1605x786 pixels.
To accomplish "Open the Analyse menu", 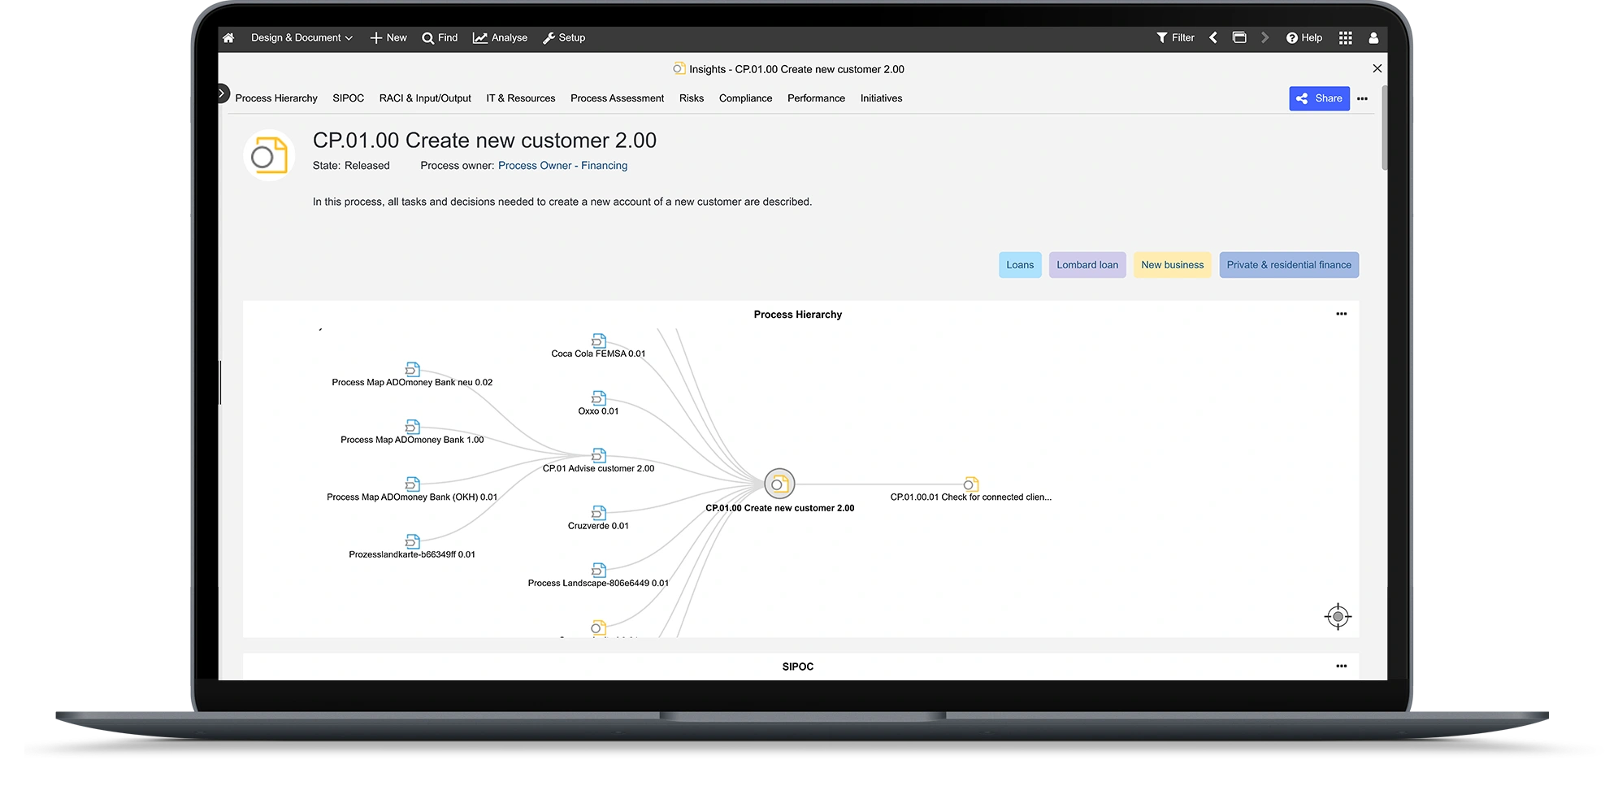I will [500, 37].
